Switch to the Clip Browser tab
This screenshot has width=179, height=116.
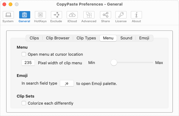pos(58,38)
